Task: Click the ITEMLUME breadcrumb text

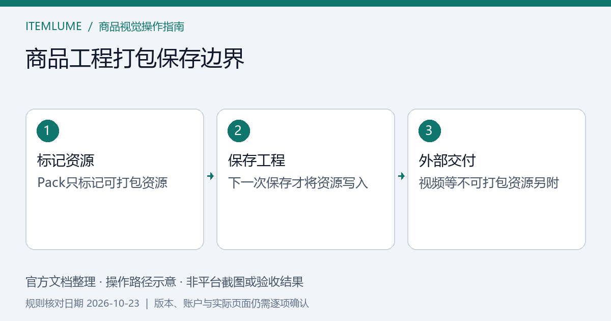Action: [x=53, y=26]
